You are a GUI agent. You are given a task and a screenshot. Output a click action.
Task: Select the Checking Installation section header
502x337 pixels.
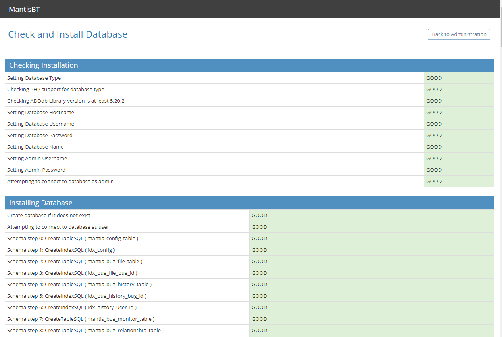[44, 65]
